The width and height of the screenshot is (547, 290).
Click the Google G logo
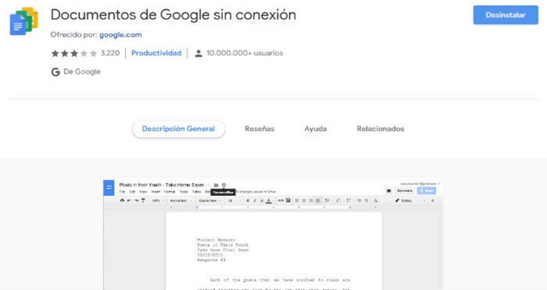pos(55,72)
